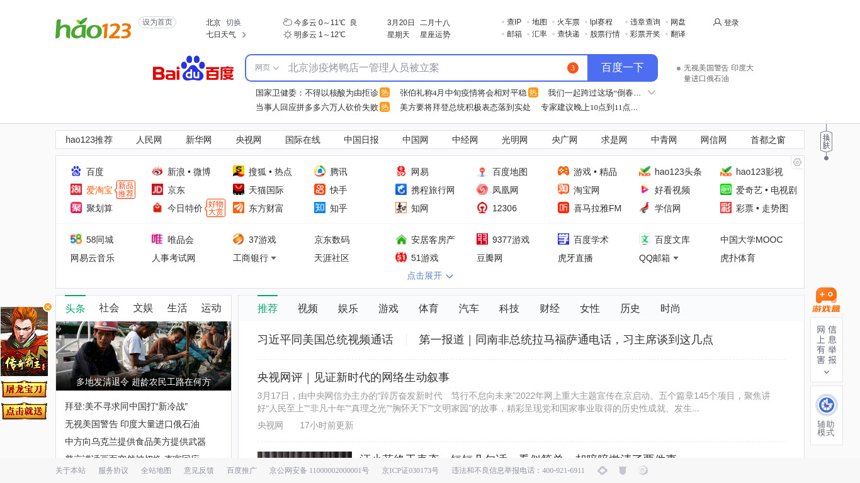Image resolution: width=860 pixels, height=483 pixels.
Task: Open the 爱奇艺 • 电视剧 icon link
Action: 726,190
